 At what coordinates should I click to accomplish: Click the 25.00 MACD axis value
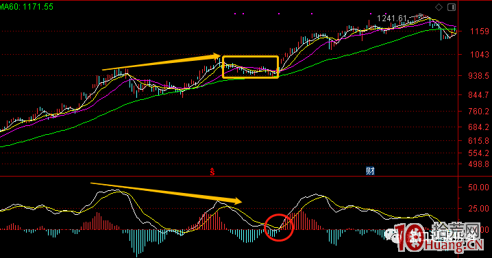pyautogui.click(x=478, y=209)
